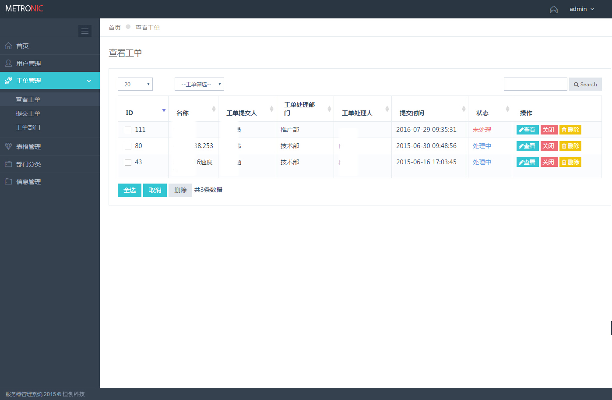Image resolution: width=612 pixels, height=400 pixels.
Task: Click the user icon beside 用户管理
Action: 8,63
